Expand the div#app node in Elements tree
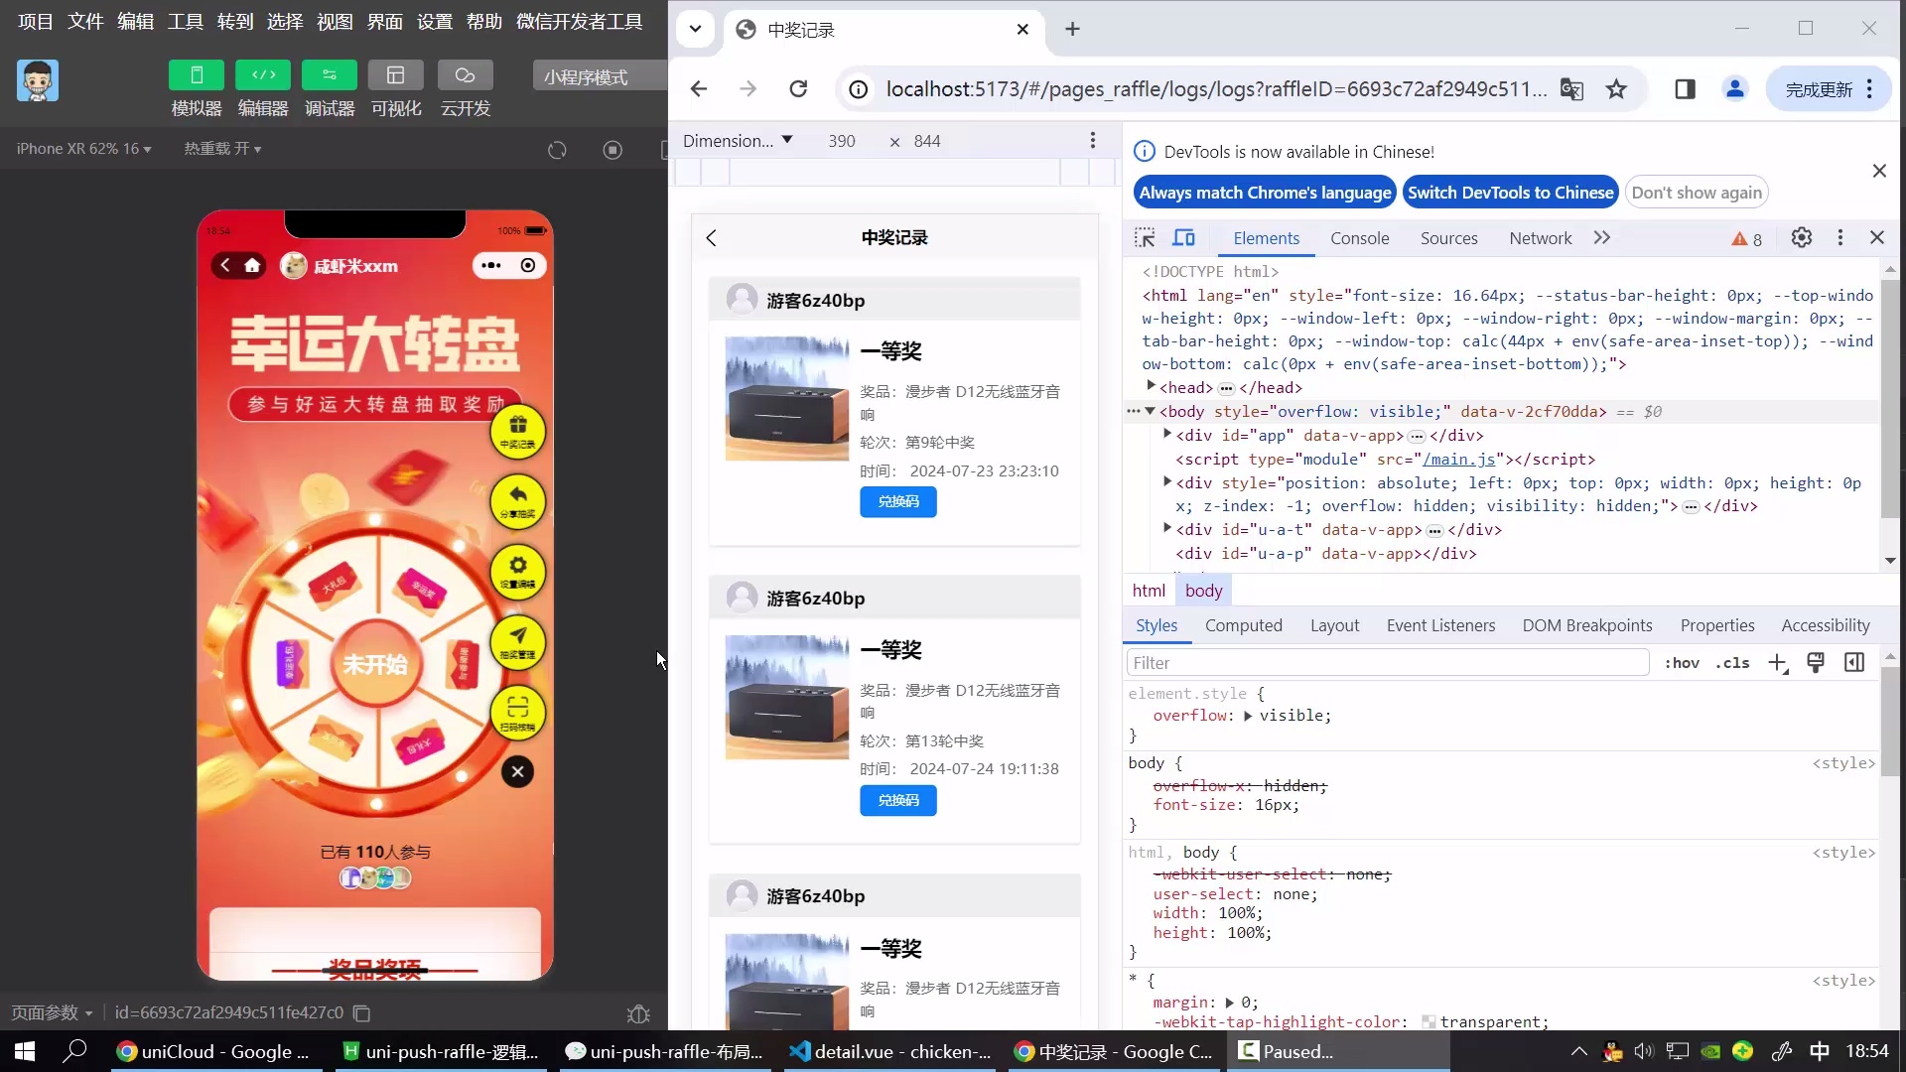This screenshot has width=1906, height=1072. 1166,435
